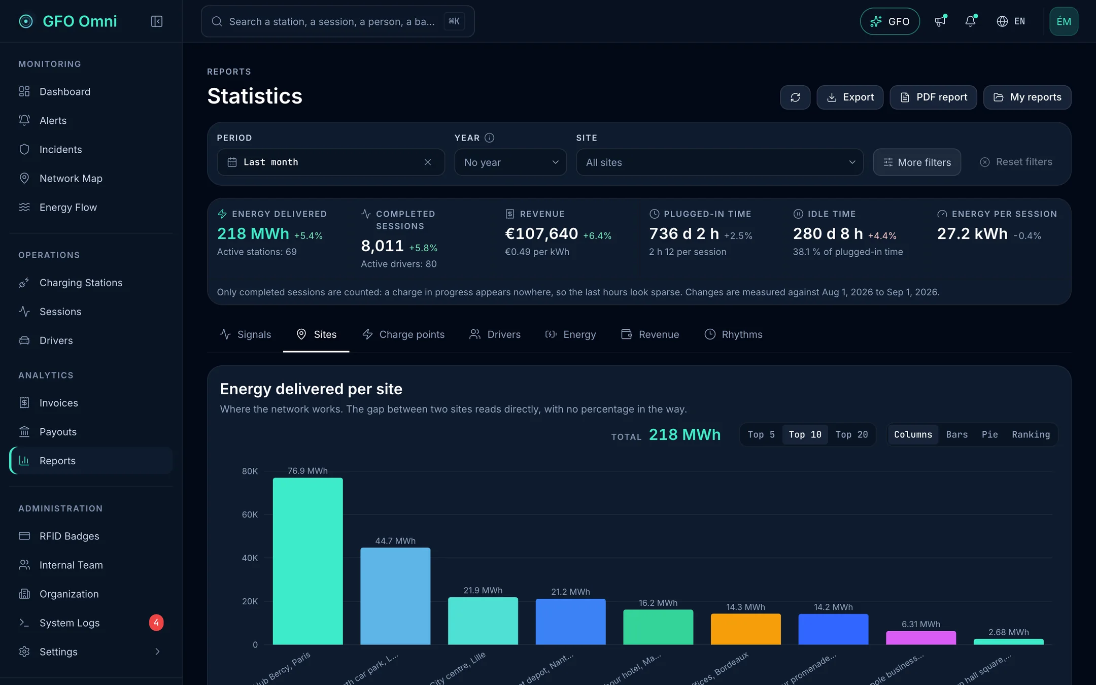Switch chart to Pie view

click(x=989, y=435)
